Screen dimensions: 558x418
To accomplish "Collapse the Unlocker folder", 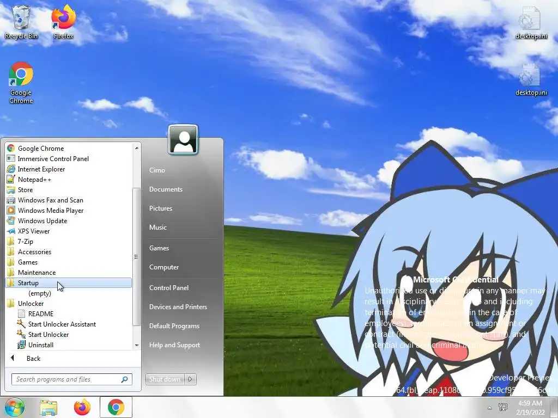I will pos(69,303).
